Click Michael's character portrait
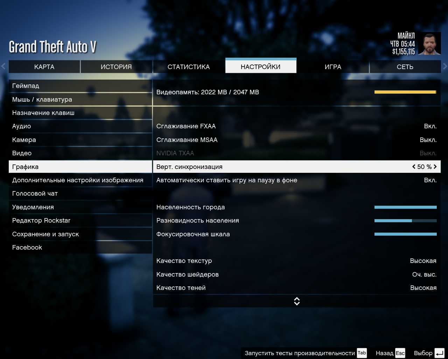The image size is (448, 359). pyautogui.click(x=429, y=43)
